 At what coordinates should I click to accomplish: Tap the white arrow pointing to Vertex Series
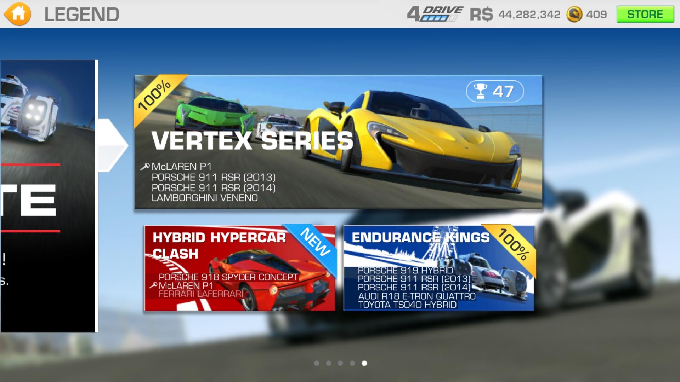point(113,145)
